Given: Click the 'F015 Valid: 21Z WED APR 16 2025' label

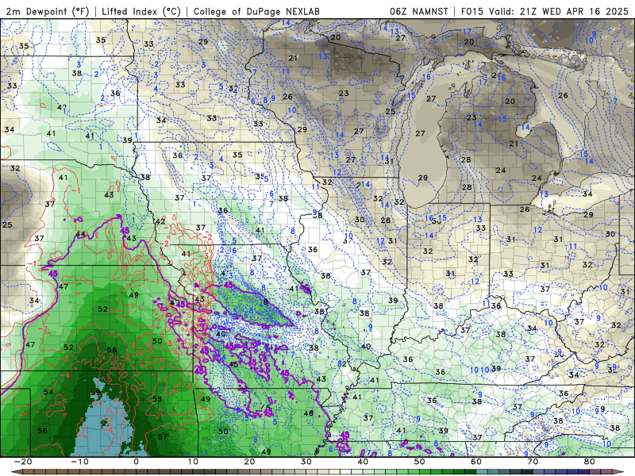Looking at the screenshot, I should [545, 11].
